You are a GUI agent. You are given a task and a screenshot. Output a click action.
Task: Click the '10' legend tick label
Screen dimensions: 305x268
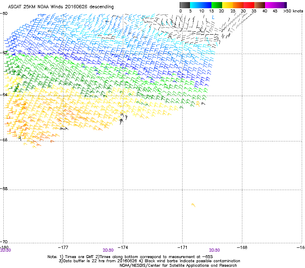pos(201,11)
